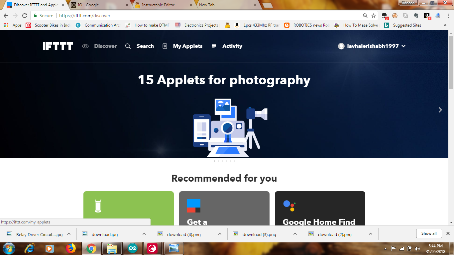Open the Electronics Projects bookmark
The height and width of the screenshot is (255, 454).
pos(197,25)
